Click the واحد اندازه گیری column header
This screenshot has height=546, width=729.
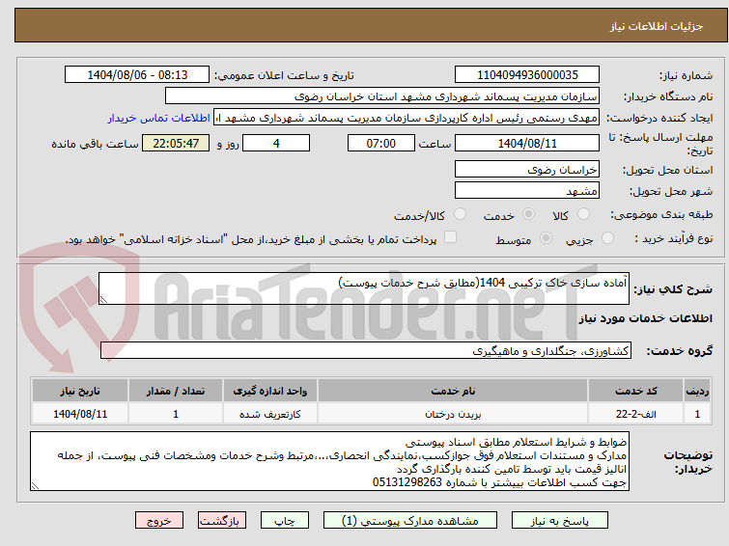click(x=270, y=391)
